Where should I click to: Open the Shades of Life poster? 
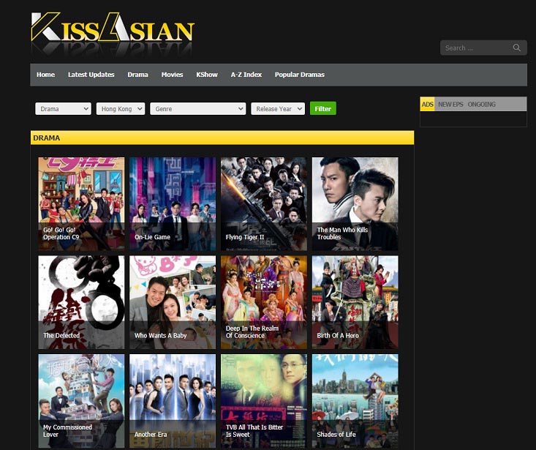pyautogui.click(x=355, y=401)
